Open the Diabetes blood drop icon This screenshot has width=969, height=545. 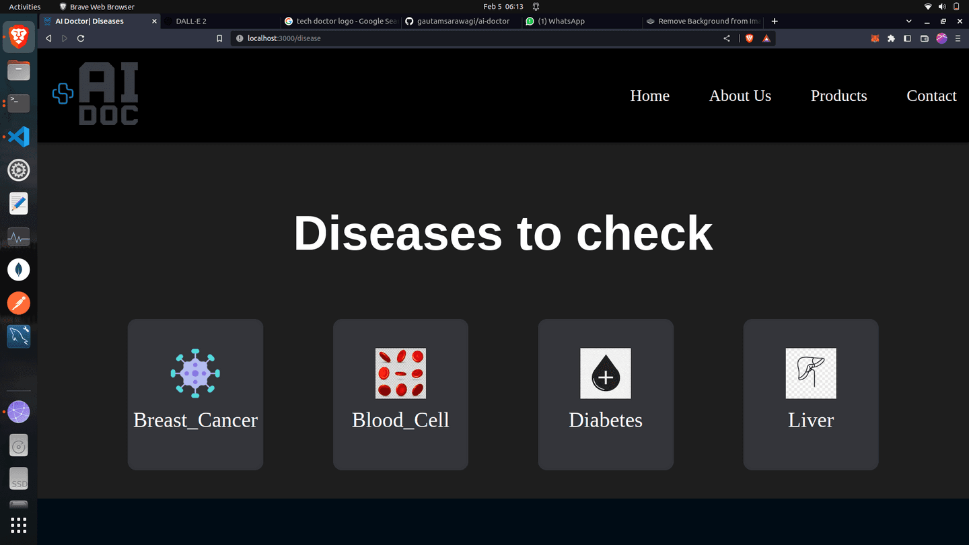click(606, 373)
